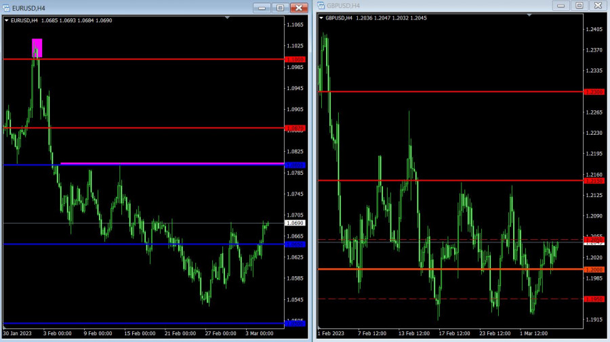Open the EURUSD,H4 chart header dropdown triangle

7,20
